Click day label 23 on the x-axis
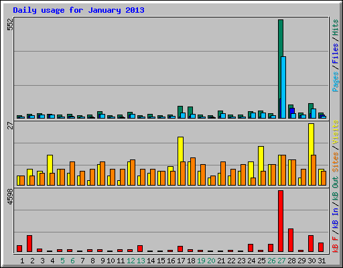Screen dimensions: 343x268 pos(241,261)
